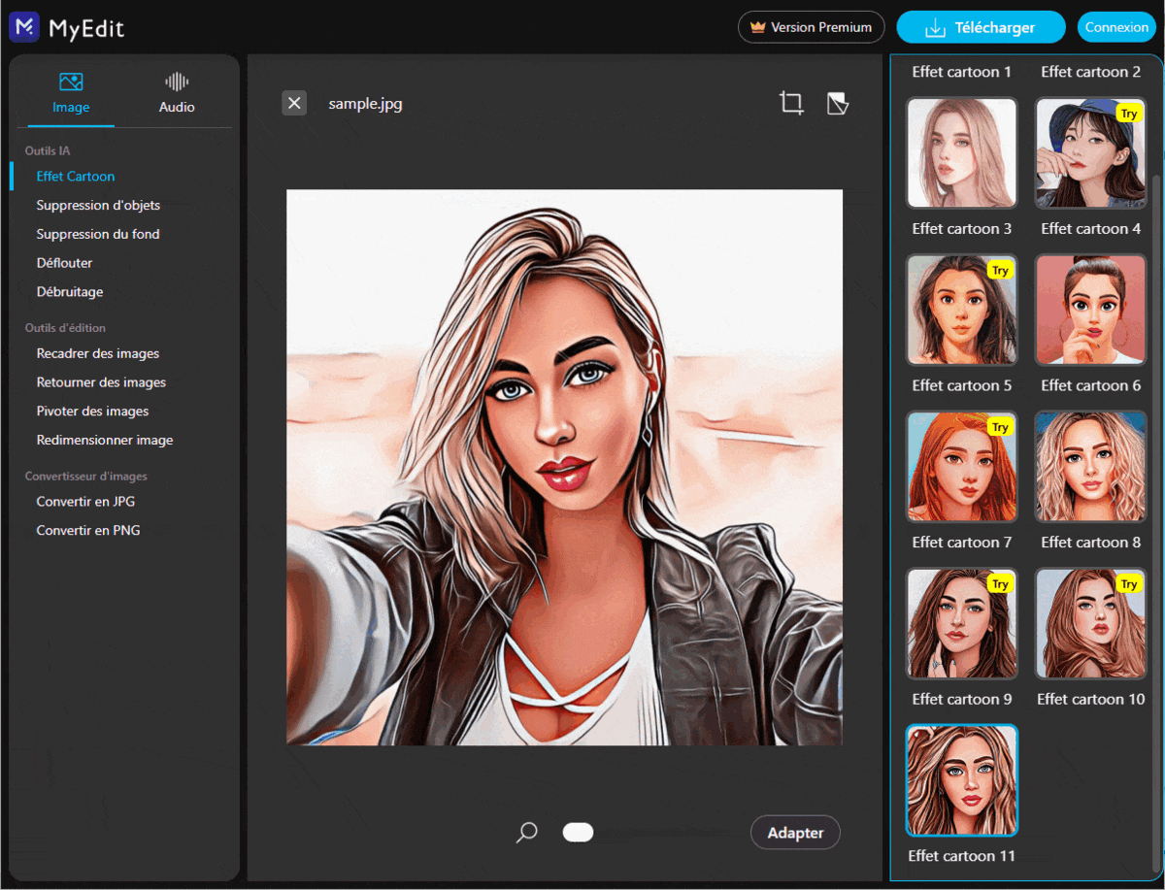Click the MyEdit logo
This screenshot has width=1165, height=890.
point(66,27)
